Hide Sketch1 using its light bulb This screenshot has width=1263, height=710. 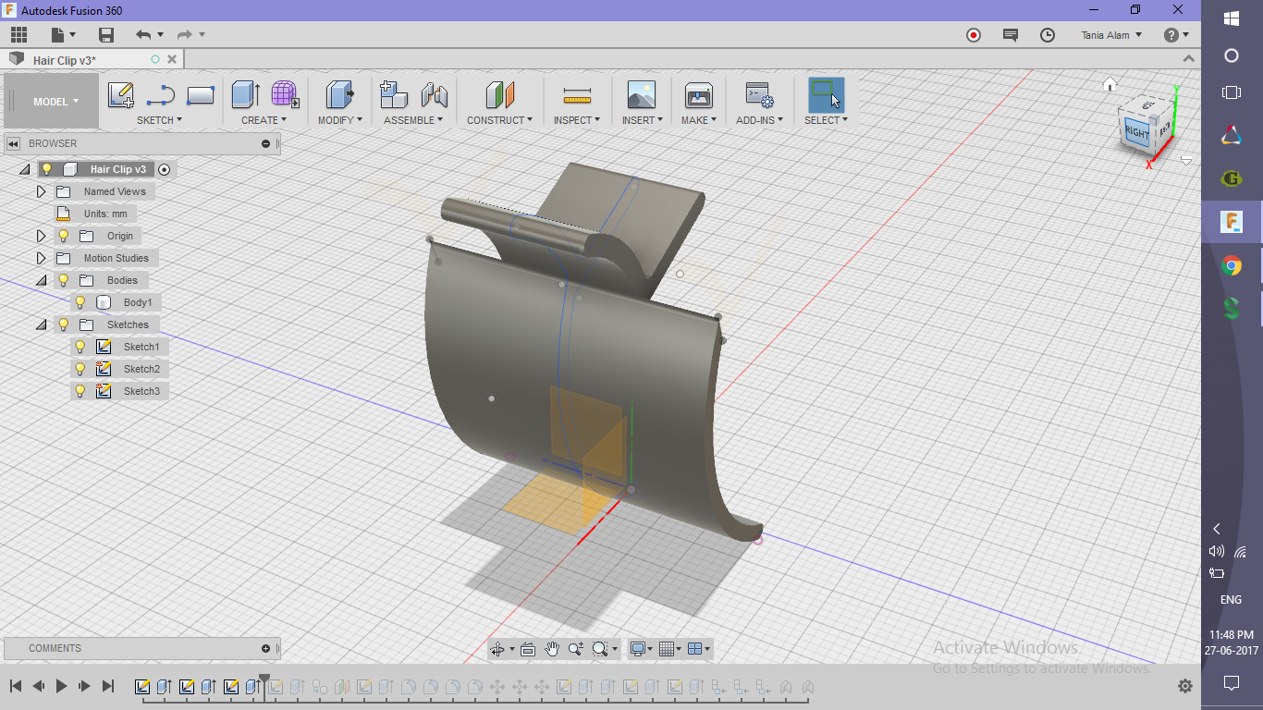pyautogui.click(x=80, y=347)
